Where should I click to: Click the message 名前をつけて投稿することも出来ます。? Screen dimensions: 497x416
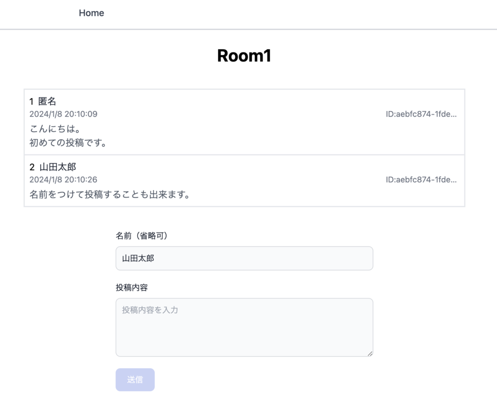[x=109, y=195]
